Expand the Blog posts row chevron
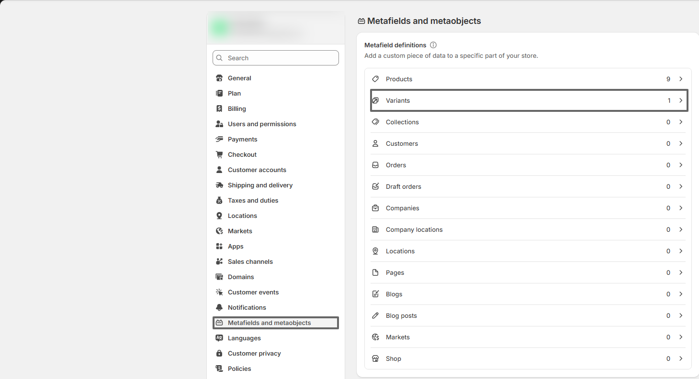The height and width of the screenshot is (379, 699). 681,316
